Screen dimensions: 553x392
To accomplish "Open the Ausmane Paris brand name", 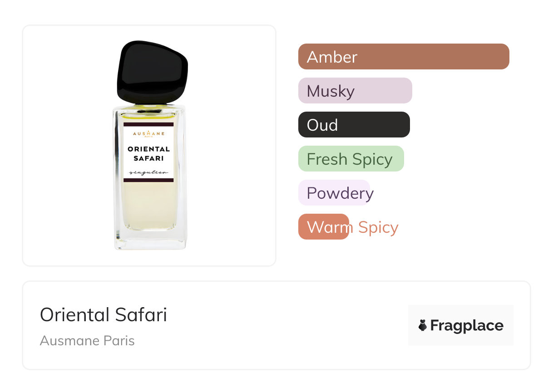I will tap(87, 341).
